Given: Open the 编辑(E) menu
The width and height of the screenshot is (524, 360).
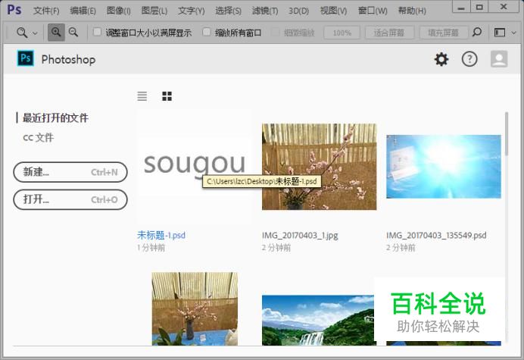Looking at the screenshot, I should (x=83, y=11).
